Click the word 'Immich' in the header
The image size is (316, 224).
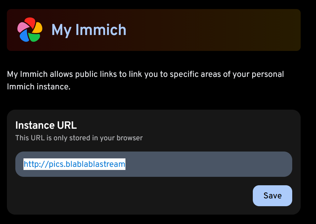[x=101, y=30]
